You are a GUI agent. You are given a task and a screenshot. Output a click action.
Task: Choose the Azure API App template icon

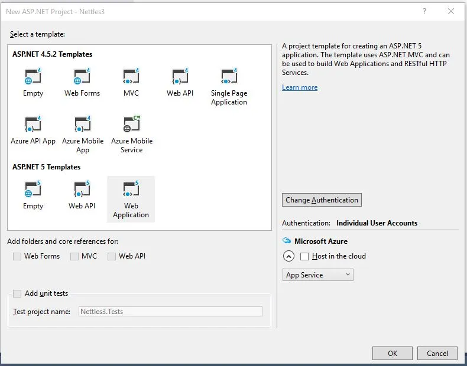(x=33, y=124)
